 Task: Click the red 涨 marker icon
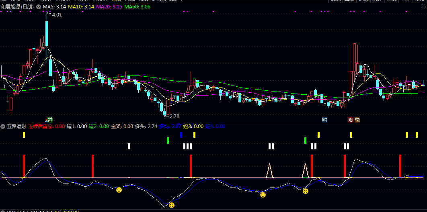point(351,120)
